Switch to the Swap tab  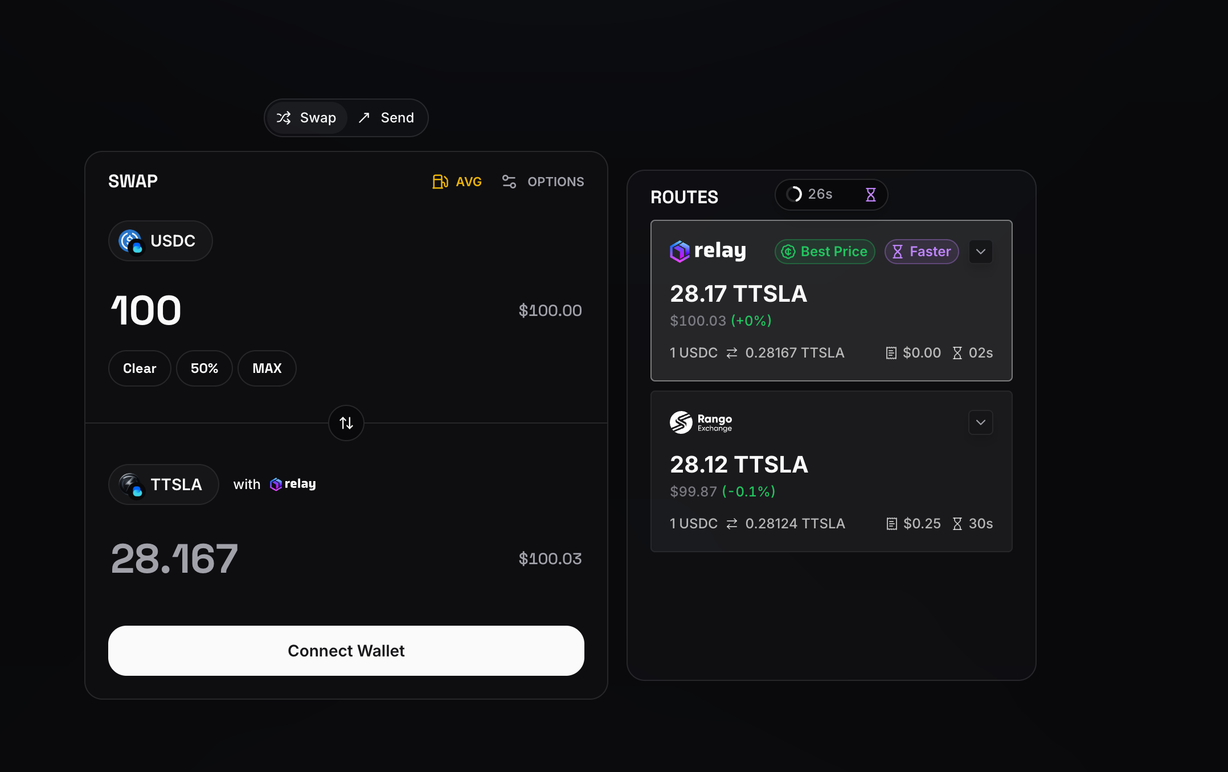[x=307, y=118]
